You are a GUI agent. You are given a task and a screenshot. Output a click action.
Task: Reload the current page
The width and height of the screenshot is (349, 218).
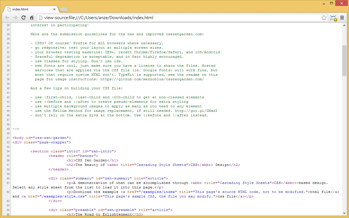coord(23,18)
